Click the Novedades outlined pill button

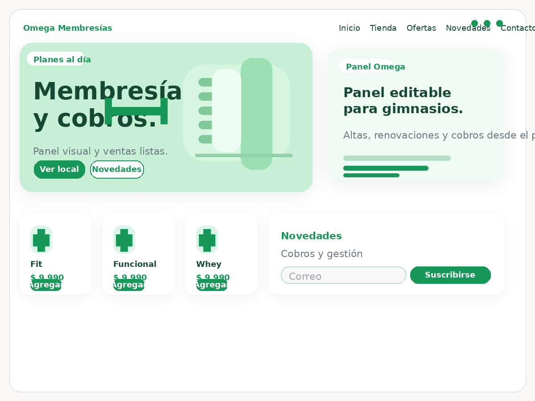pos(117,169)
